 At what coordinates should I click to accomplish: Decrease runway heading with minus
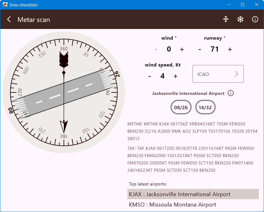click(x=200, y=49)
